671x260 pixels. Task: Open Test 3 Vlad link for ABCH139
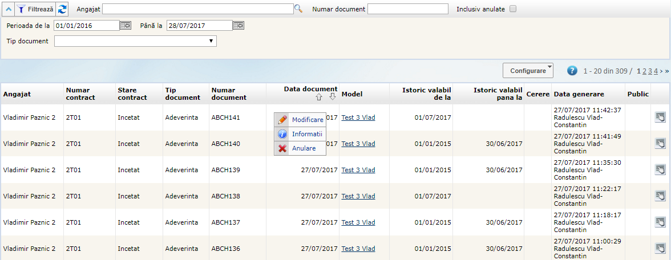click(x=358, y=170)
